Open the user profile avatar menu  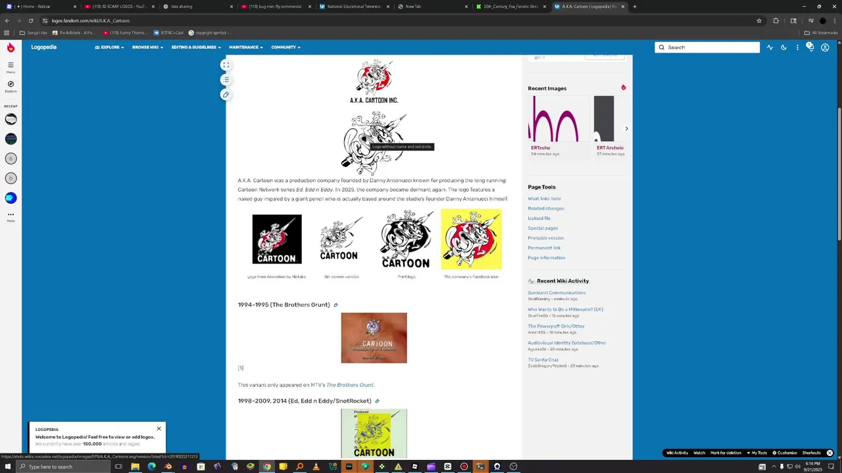[x=825, y=47]
